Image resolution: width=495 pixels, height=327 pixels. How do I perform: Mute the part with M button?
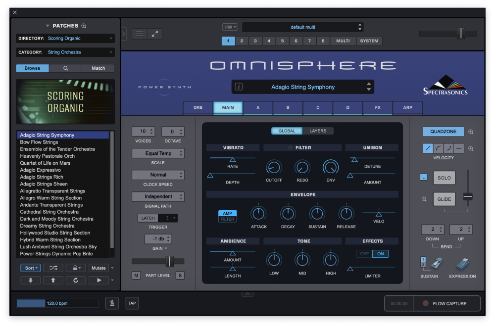click(x=136, y=276)
